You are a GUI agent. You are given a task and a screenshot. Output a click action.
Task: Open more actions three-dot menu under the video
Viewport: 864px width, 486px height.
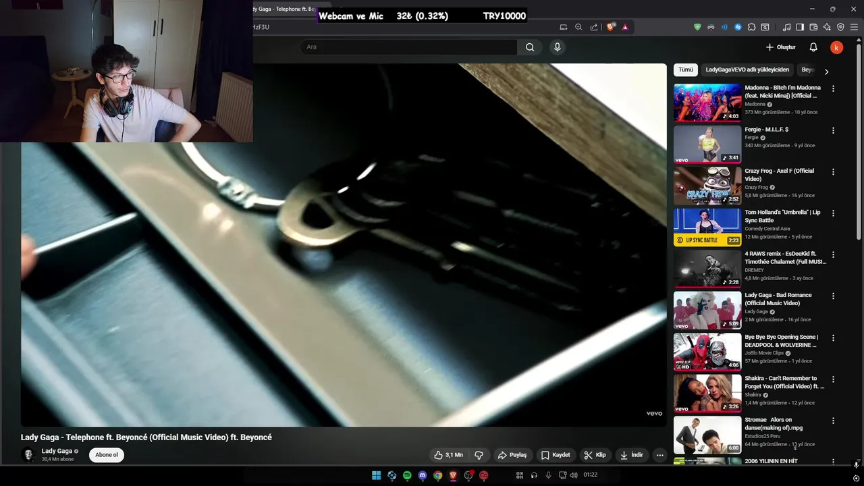click(x=659, y=455)
